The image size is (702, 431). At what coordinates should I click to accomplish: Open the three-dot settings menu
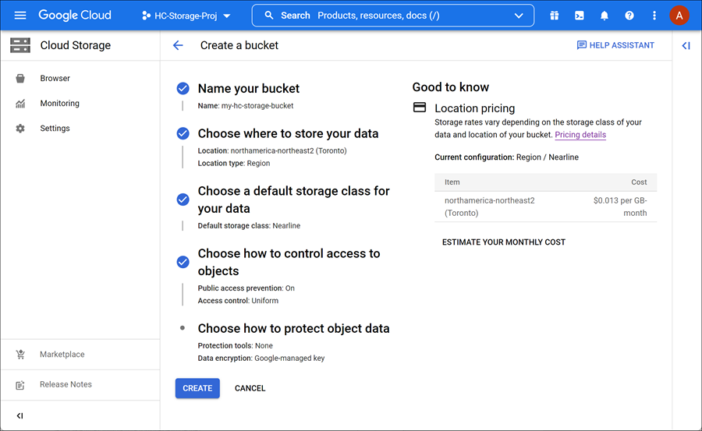point(654,16)
